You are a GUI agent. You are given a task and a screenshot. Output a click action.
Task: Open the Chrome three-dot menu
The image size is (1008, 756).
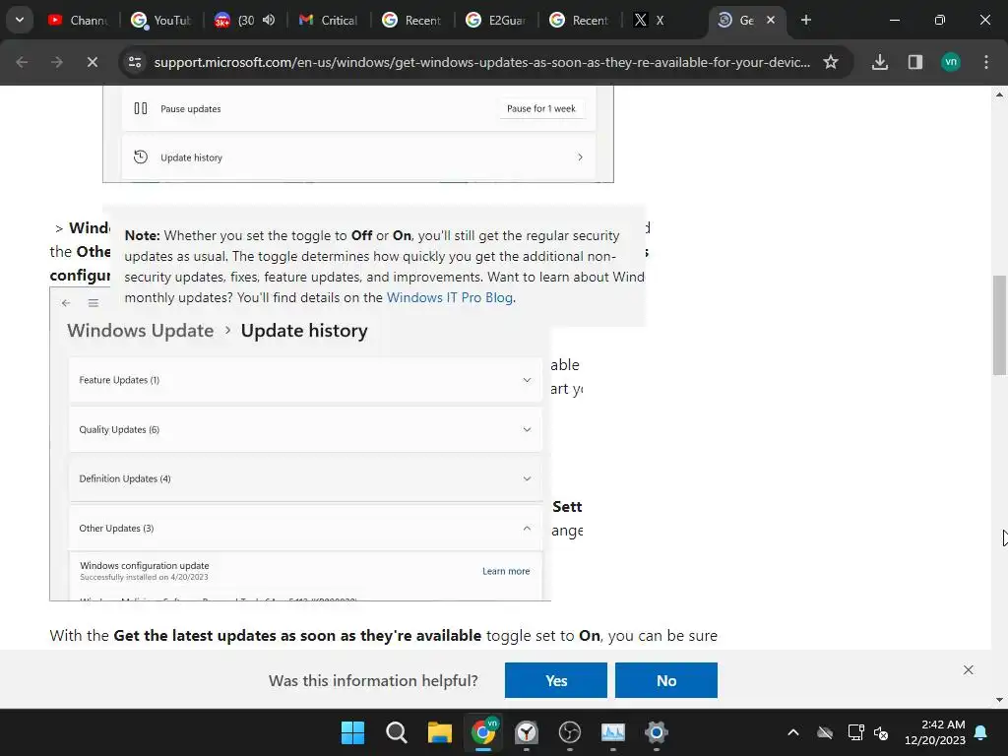coord(986,62)
